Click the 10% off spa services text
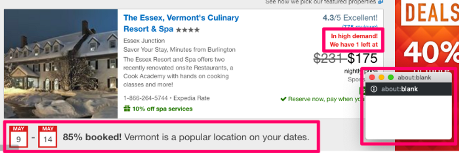This screenshot has height=153, width=459. (162, 109)
